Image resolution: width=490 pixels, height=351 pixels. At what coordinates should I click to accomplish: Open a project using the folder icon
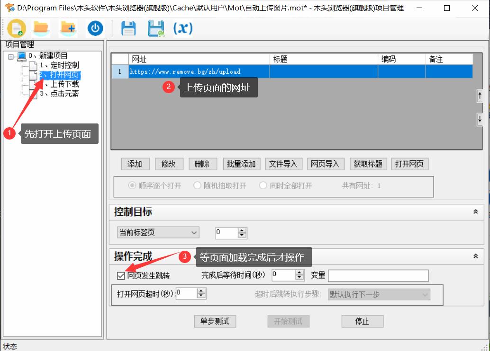tap(41, 28)
